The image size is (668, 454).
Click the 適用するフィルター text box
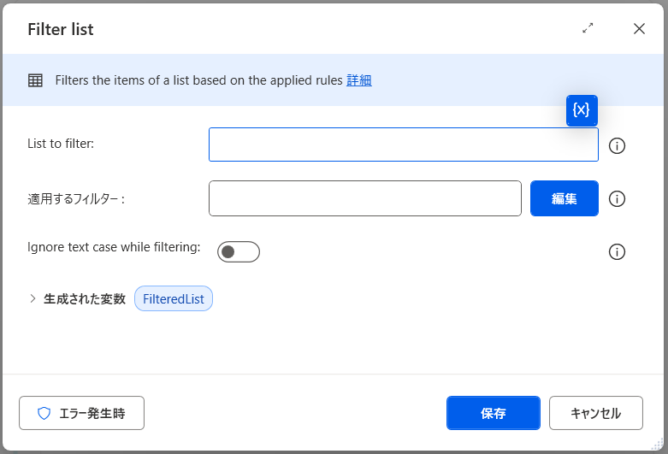coord(365,198)
